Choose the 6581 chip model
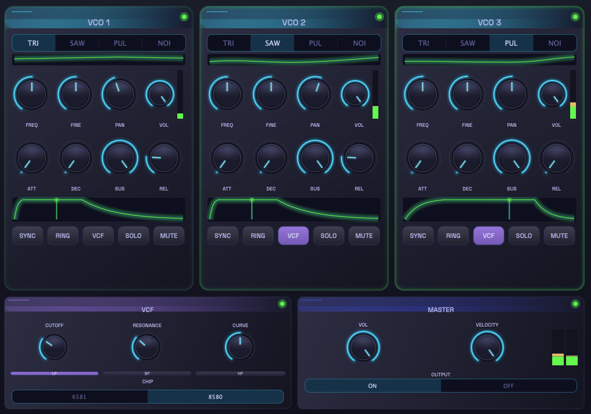Image resolution: width=591 pixels, height=414 pixels. (x=79, y=397)
